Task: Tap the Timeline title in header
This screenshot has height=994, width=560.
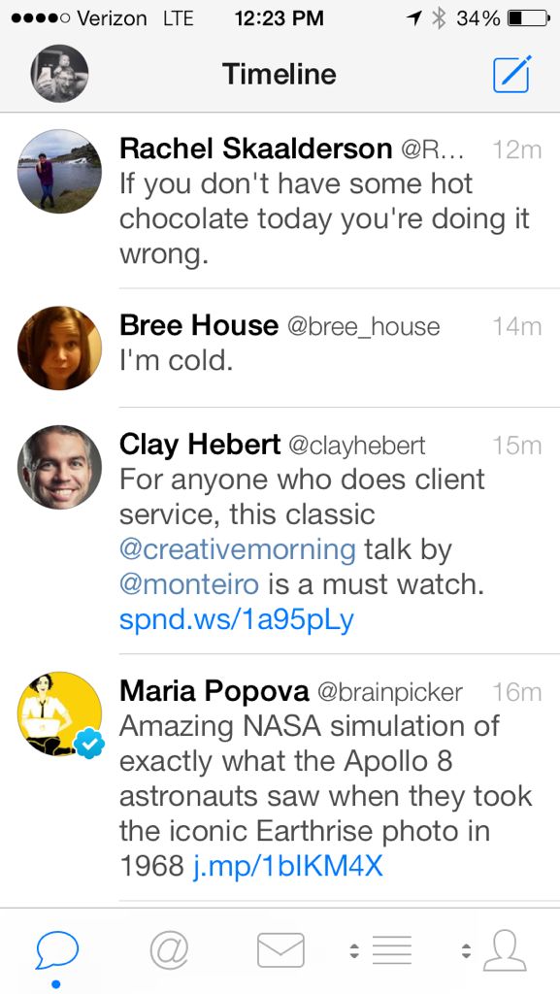Action: (280, 74)
